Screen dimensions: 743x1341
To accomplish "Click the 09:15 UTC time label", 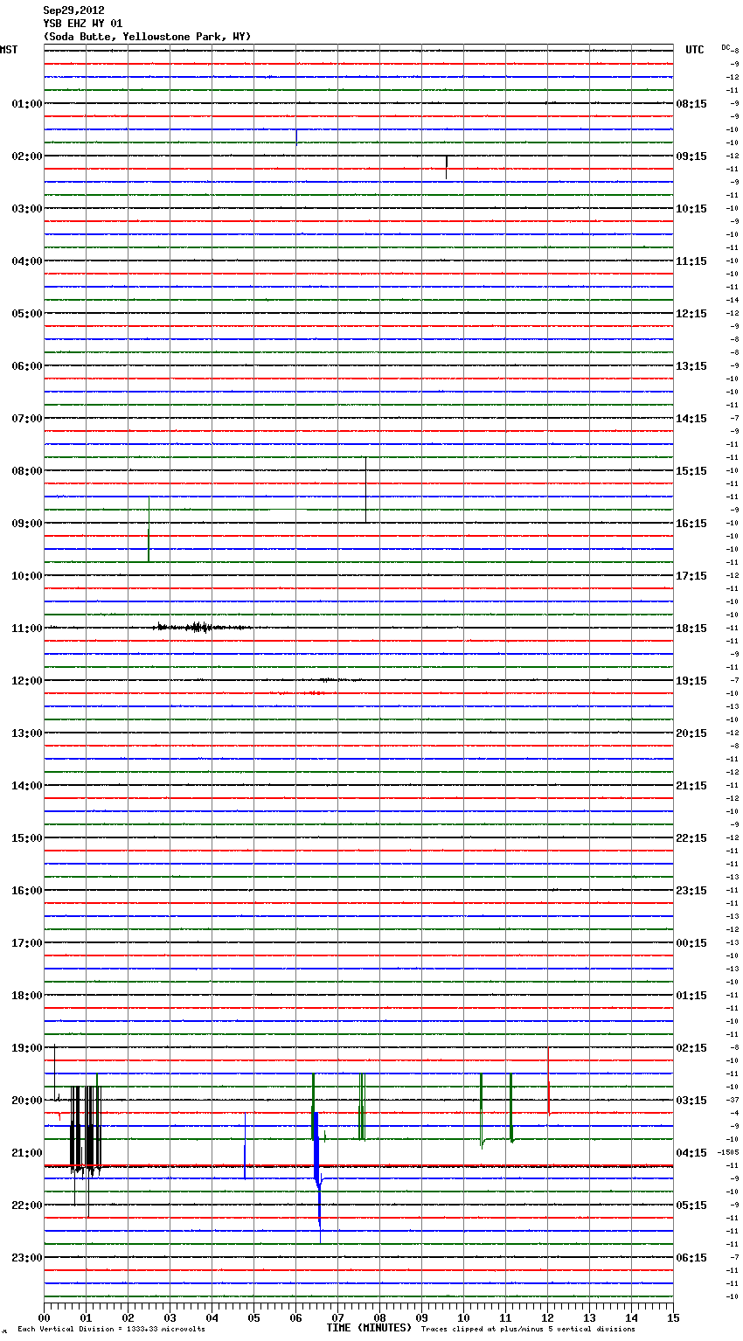I will tap(691, 156).
